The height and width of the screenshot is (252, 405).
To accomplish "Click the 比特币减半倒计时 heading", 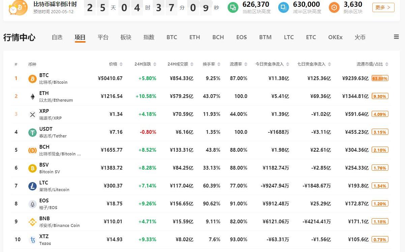I will tap(55, 4).
